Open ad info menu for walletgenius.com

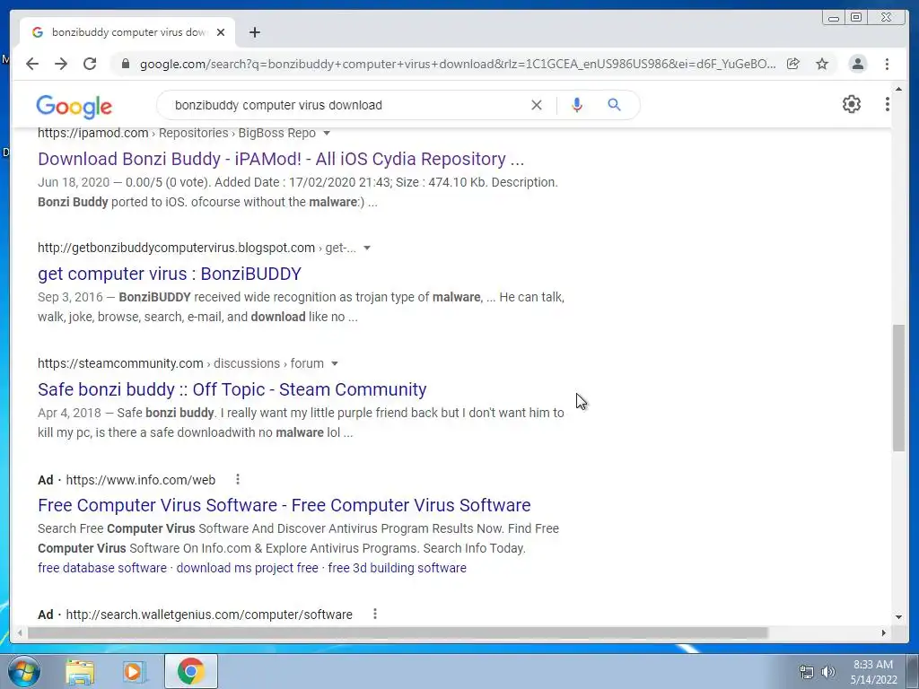(374, 614)
